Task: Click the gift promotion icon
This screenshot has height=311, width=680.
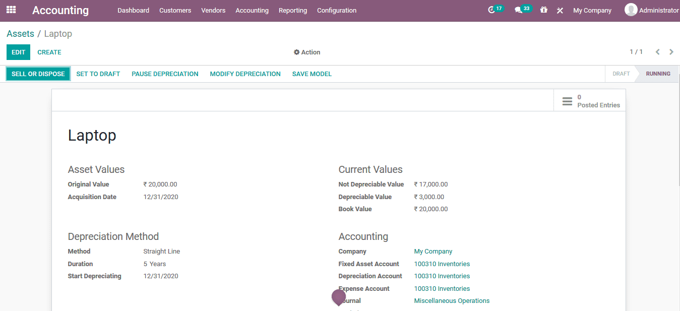Action: click(x=543, y=10)
